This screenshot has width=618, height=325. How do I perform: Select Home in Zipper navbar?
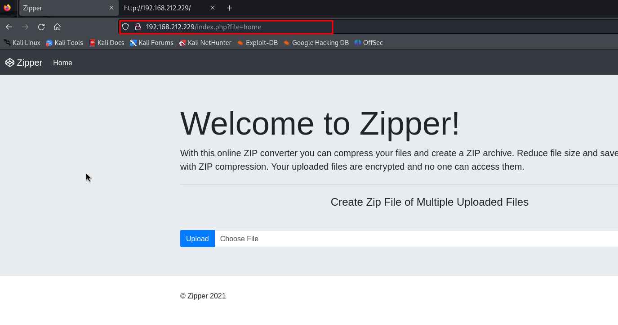62,63
